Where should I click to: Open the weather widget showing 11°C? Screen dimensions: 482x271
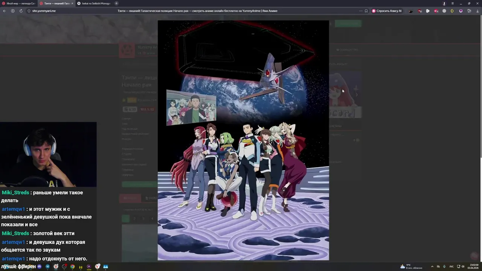[411, 266]
